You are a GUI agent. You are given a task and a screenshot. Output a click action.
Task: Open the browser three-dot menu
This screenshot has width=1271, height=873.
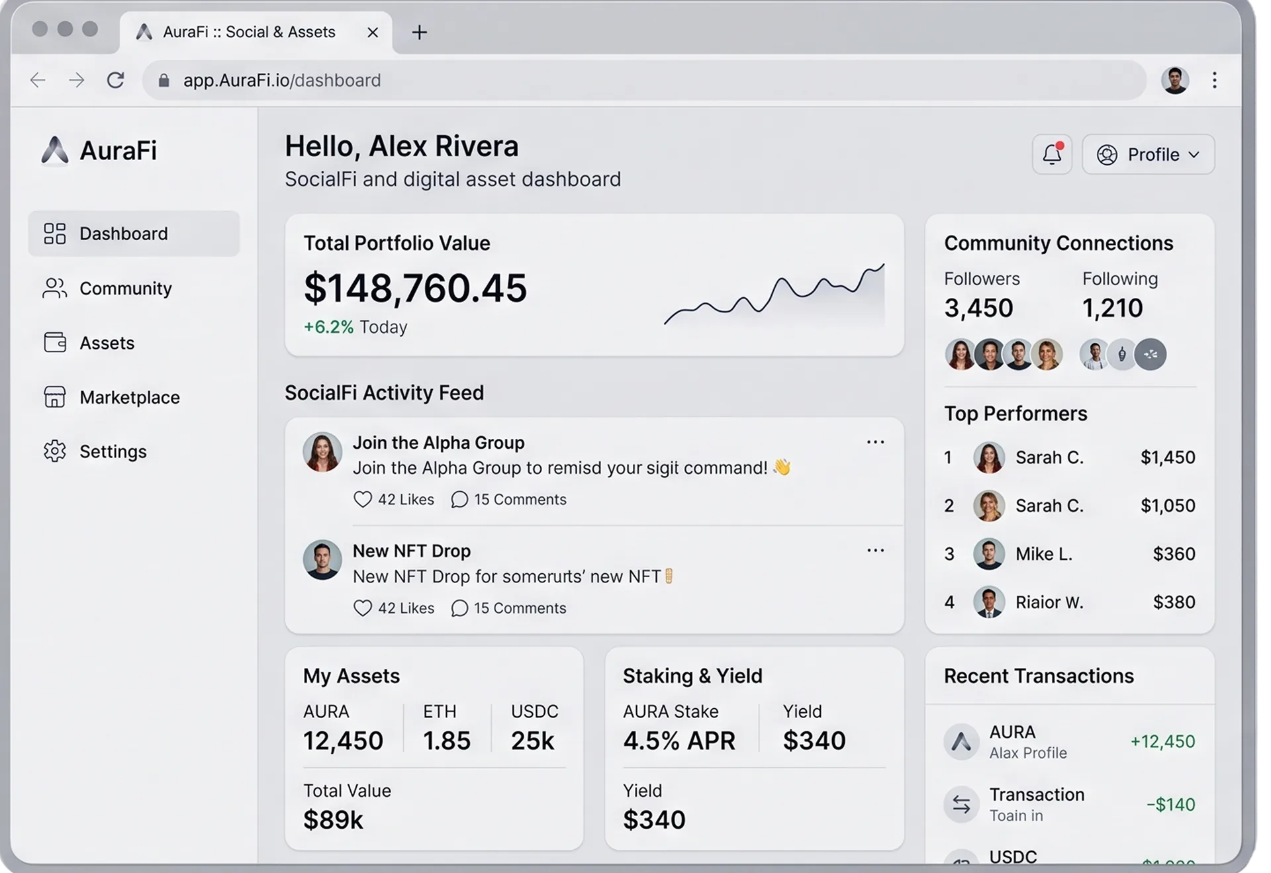(x=1214, y=80)
